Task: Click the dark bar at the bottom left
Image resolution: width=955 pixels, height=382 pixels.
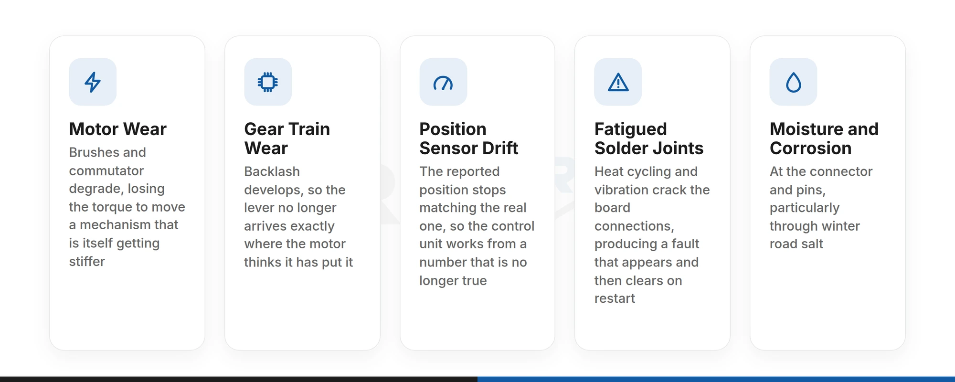Action: 239,379
